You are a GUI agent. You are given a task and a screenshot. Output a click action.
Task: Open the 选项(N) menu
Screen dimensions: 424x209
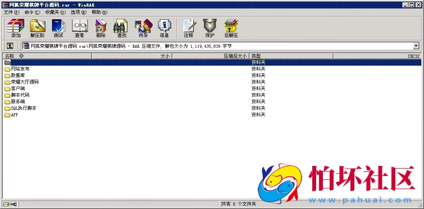pyautogui.click(x=78, y=12)
